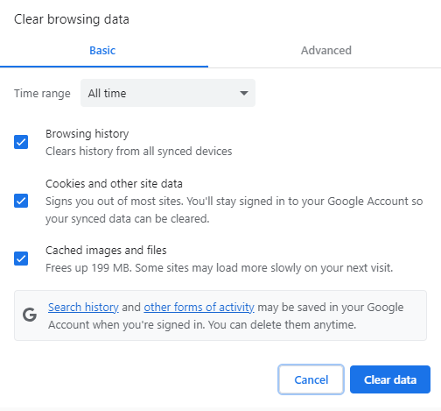Click the Time range dropdown arrow
The width and height of the screenshot is (441, 411).
[x=244, y=93]
